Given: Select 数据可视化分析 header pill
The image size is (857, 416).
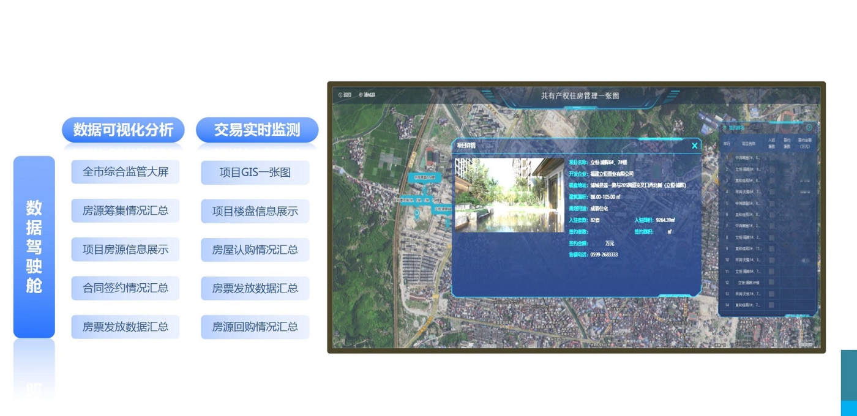Looking at the screenshot, I should pos(123,130).
